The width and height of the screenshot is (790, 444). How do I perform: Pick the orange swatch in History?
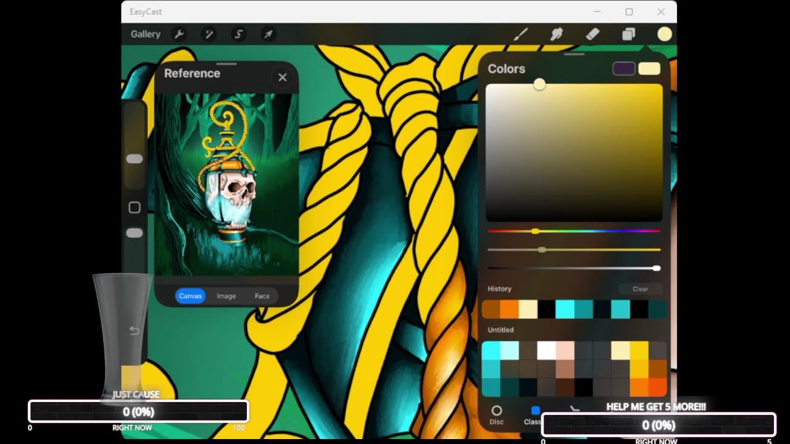[509, 309]
